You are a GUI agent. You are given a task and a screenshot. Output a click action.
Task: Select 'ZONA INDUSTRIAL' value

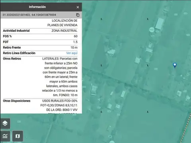tap(64, 31)
